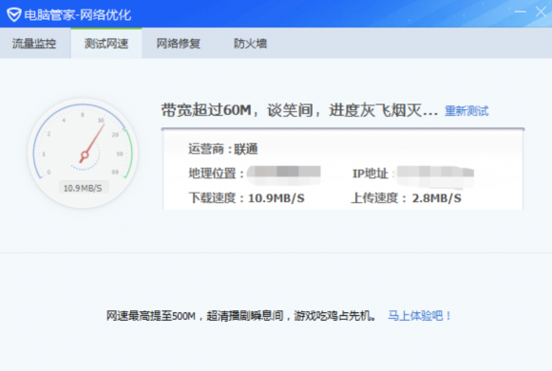Click the 电脑管家-网络优化 window title
Image resolution: width=552 pixels, height=371 pixels.
coord(78,15)
